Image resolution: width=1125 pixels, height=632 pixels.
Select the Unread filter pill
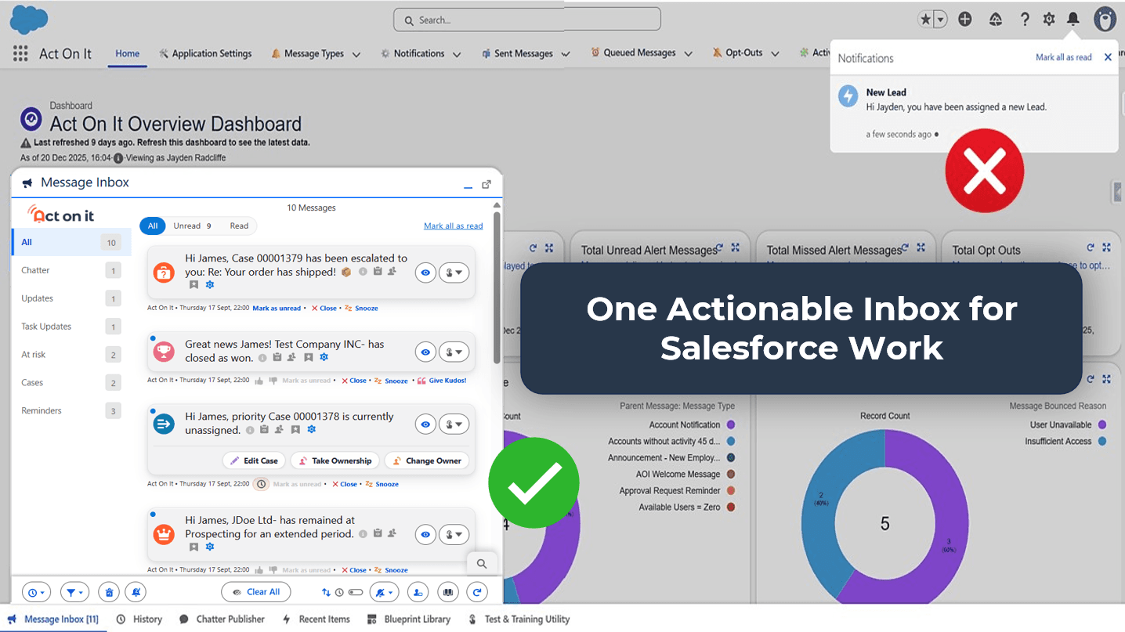point(192,226)
